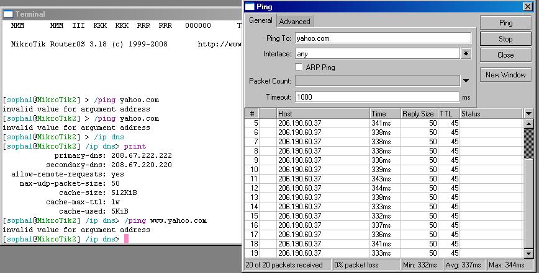Open the column selector dropdown of ping table
The image size is (539, 273).
pos(528,113)
